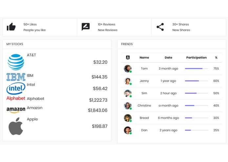The height and width of the screenshot is (162, 228).
Task: Click the Reviews comment-edit icon
Action: point(86,27)
